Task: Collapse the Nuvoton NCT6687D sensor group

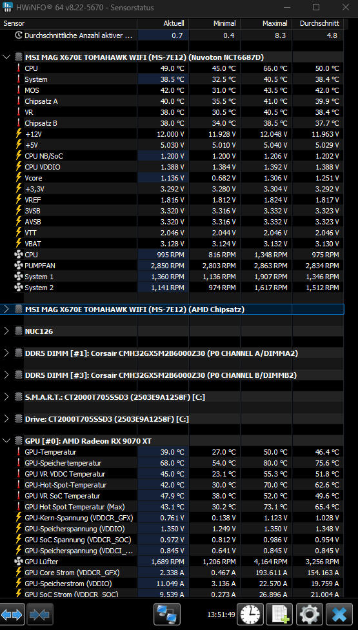Action: (x=6, y=57)
